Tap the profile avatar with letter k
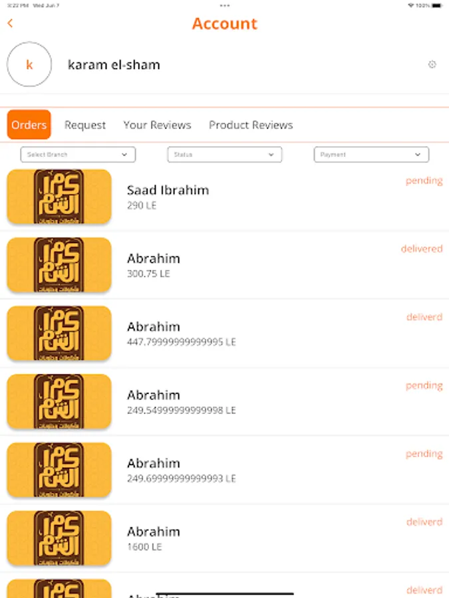The width and height of the screenshot is (449, 598). point(29,64)
